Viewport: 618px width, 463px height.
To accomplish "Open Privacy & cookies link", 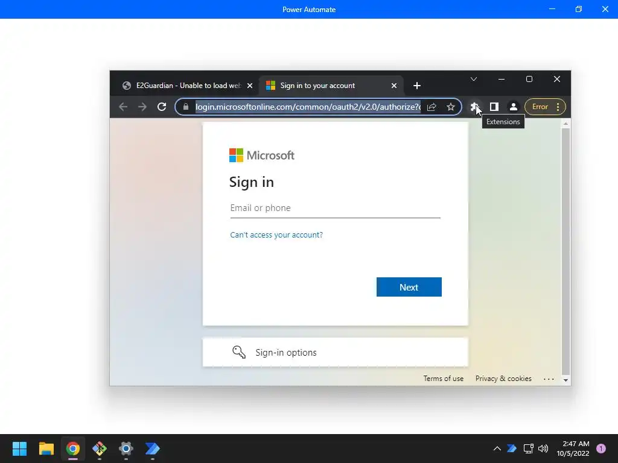I will (503, 379).
